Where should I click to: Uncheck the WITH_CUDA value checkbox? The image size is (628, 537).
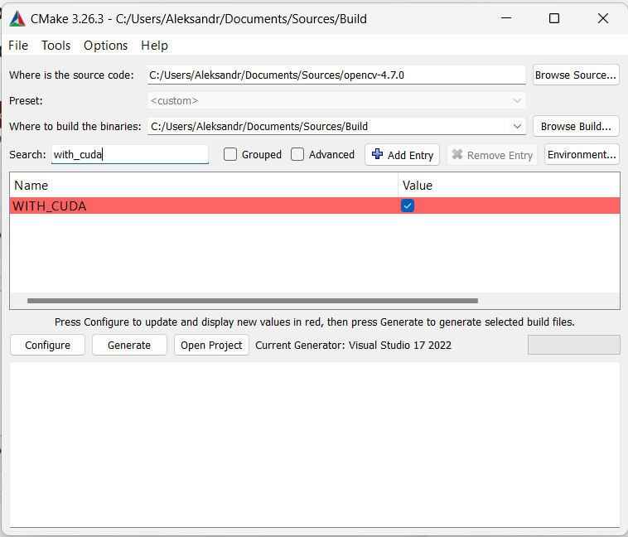tap(408, 206)
